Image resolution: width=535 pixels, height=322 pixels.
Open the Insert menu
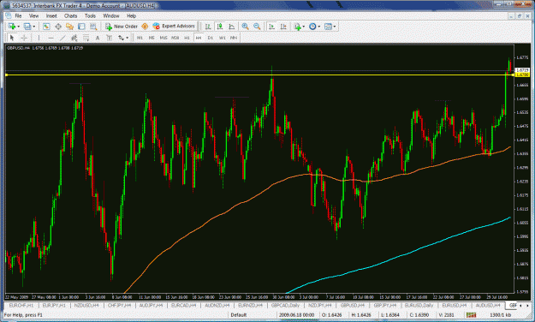[51, 15]
